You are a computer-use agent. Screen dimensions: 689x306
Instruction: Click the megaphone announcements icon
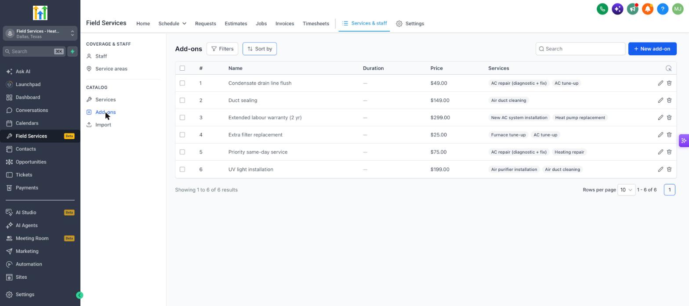tap(633, 9)
